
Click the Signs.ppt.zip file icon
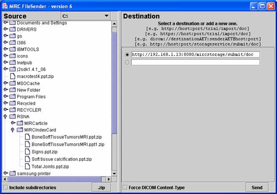(x=28, y=152)
